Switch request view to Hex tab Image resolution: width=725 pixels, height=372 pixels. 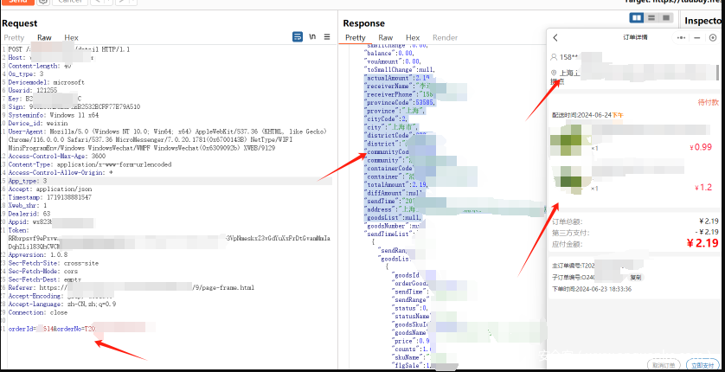point(71,37)
